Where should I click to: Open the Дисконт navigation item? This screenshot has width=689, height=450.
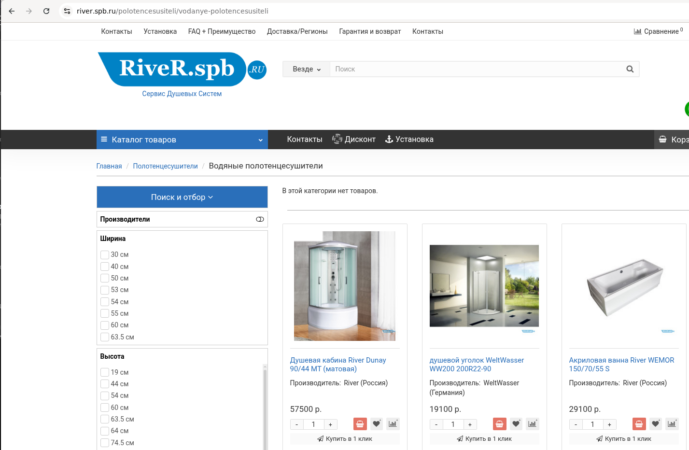(x=354, y=140)
